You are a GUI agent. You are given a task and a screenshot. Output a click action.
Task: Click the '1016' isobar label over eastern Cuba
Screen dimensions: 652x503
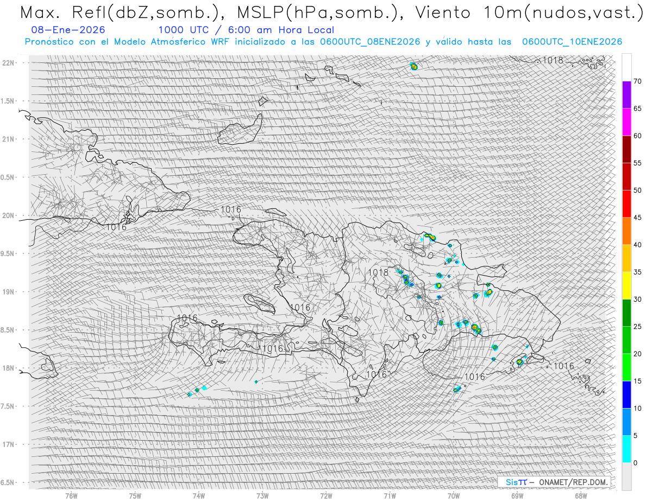pos(116,227)
